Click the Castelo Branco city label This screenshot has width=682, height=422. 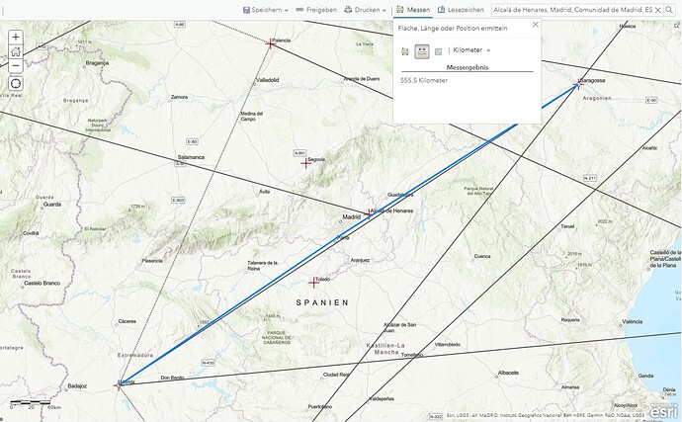point(43,284)
